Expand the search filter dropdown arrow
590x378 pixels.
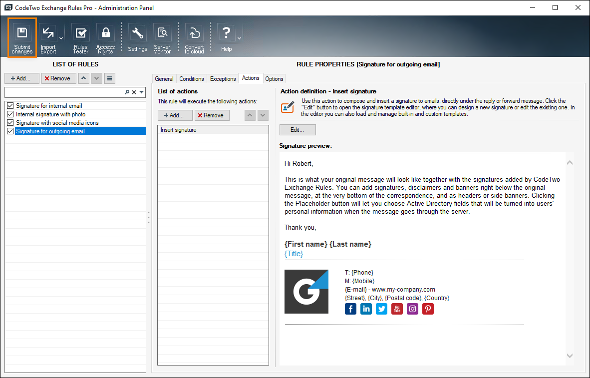coord(141,92)
